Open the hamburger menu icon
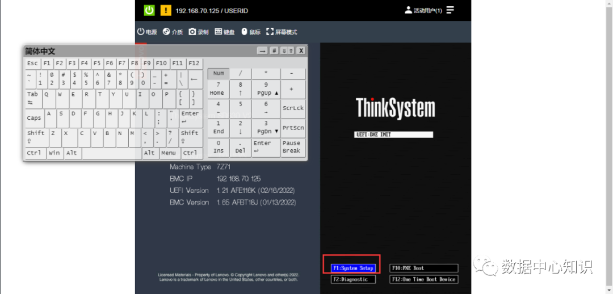Screen dimensions: 613x294 click(x=450, y=10)
